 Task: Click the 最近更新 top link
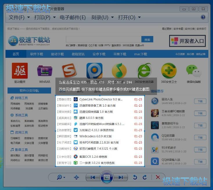[x=167, y=29]
